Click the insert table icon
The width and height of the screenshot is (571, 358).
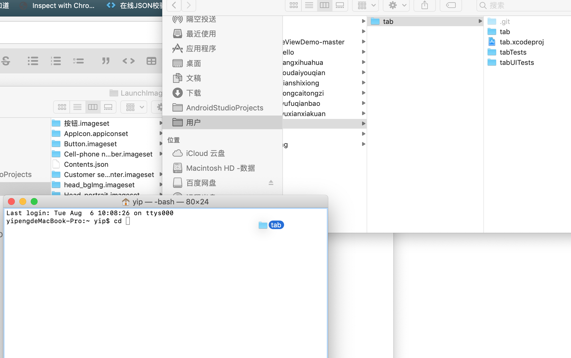click(x=151, y=61)
